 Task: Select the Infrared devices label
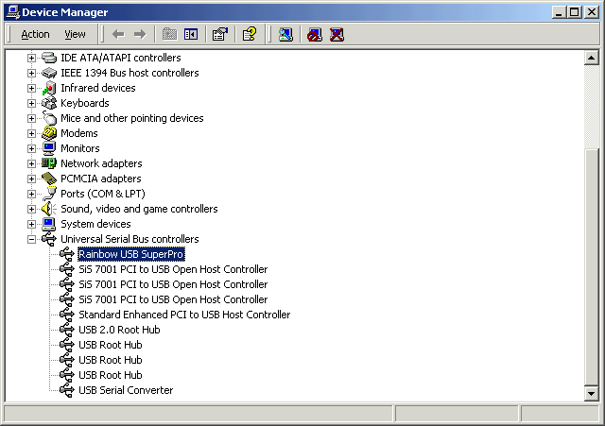(x=98, y=88)
